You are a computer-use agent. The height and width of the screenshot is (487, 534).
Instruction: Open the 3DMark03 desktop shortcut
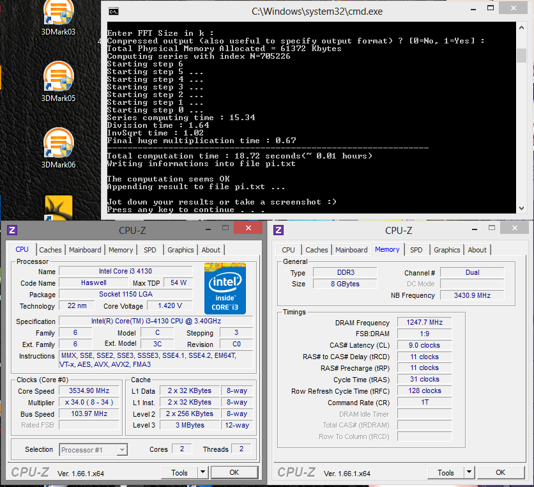point(58,17)
